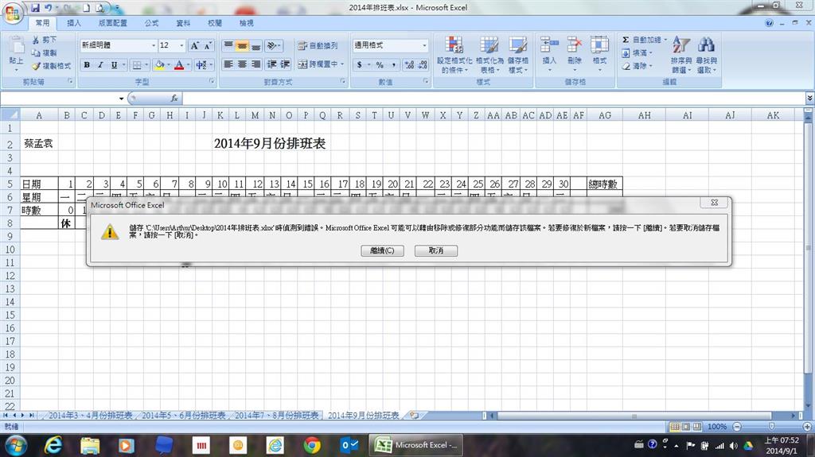815x457 pixels.
Task: Increase indent
Action: pos(285,64)
